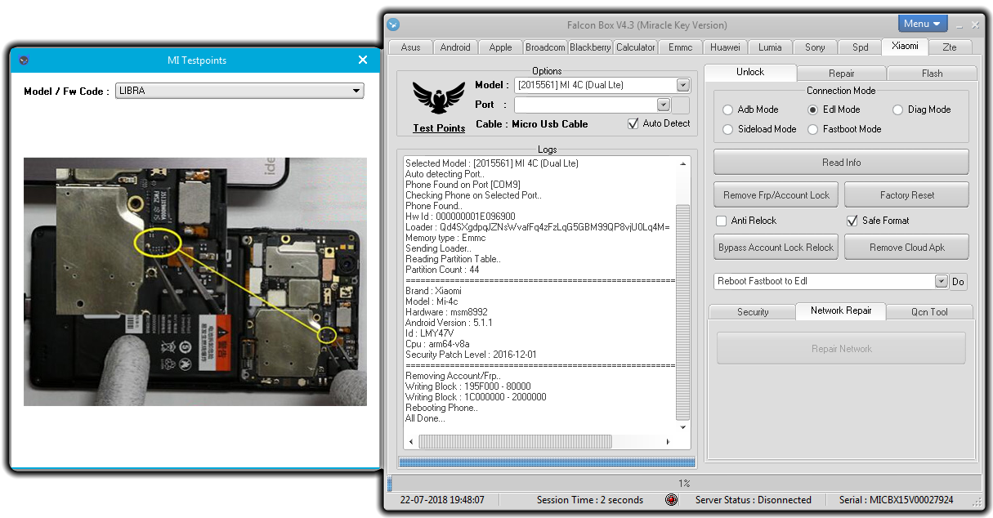Click the Read Info button
This screenshot has height=518, width=993.
(841, 162)
